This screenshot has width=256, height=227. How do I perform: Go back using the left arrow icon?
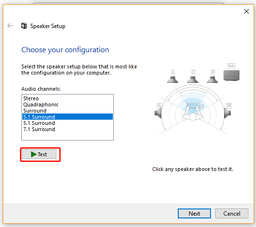[10, 26]
